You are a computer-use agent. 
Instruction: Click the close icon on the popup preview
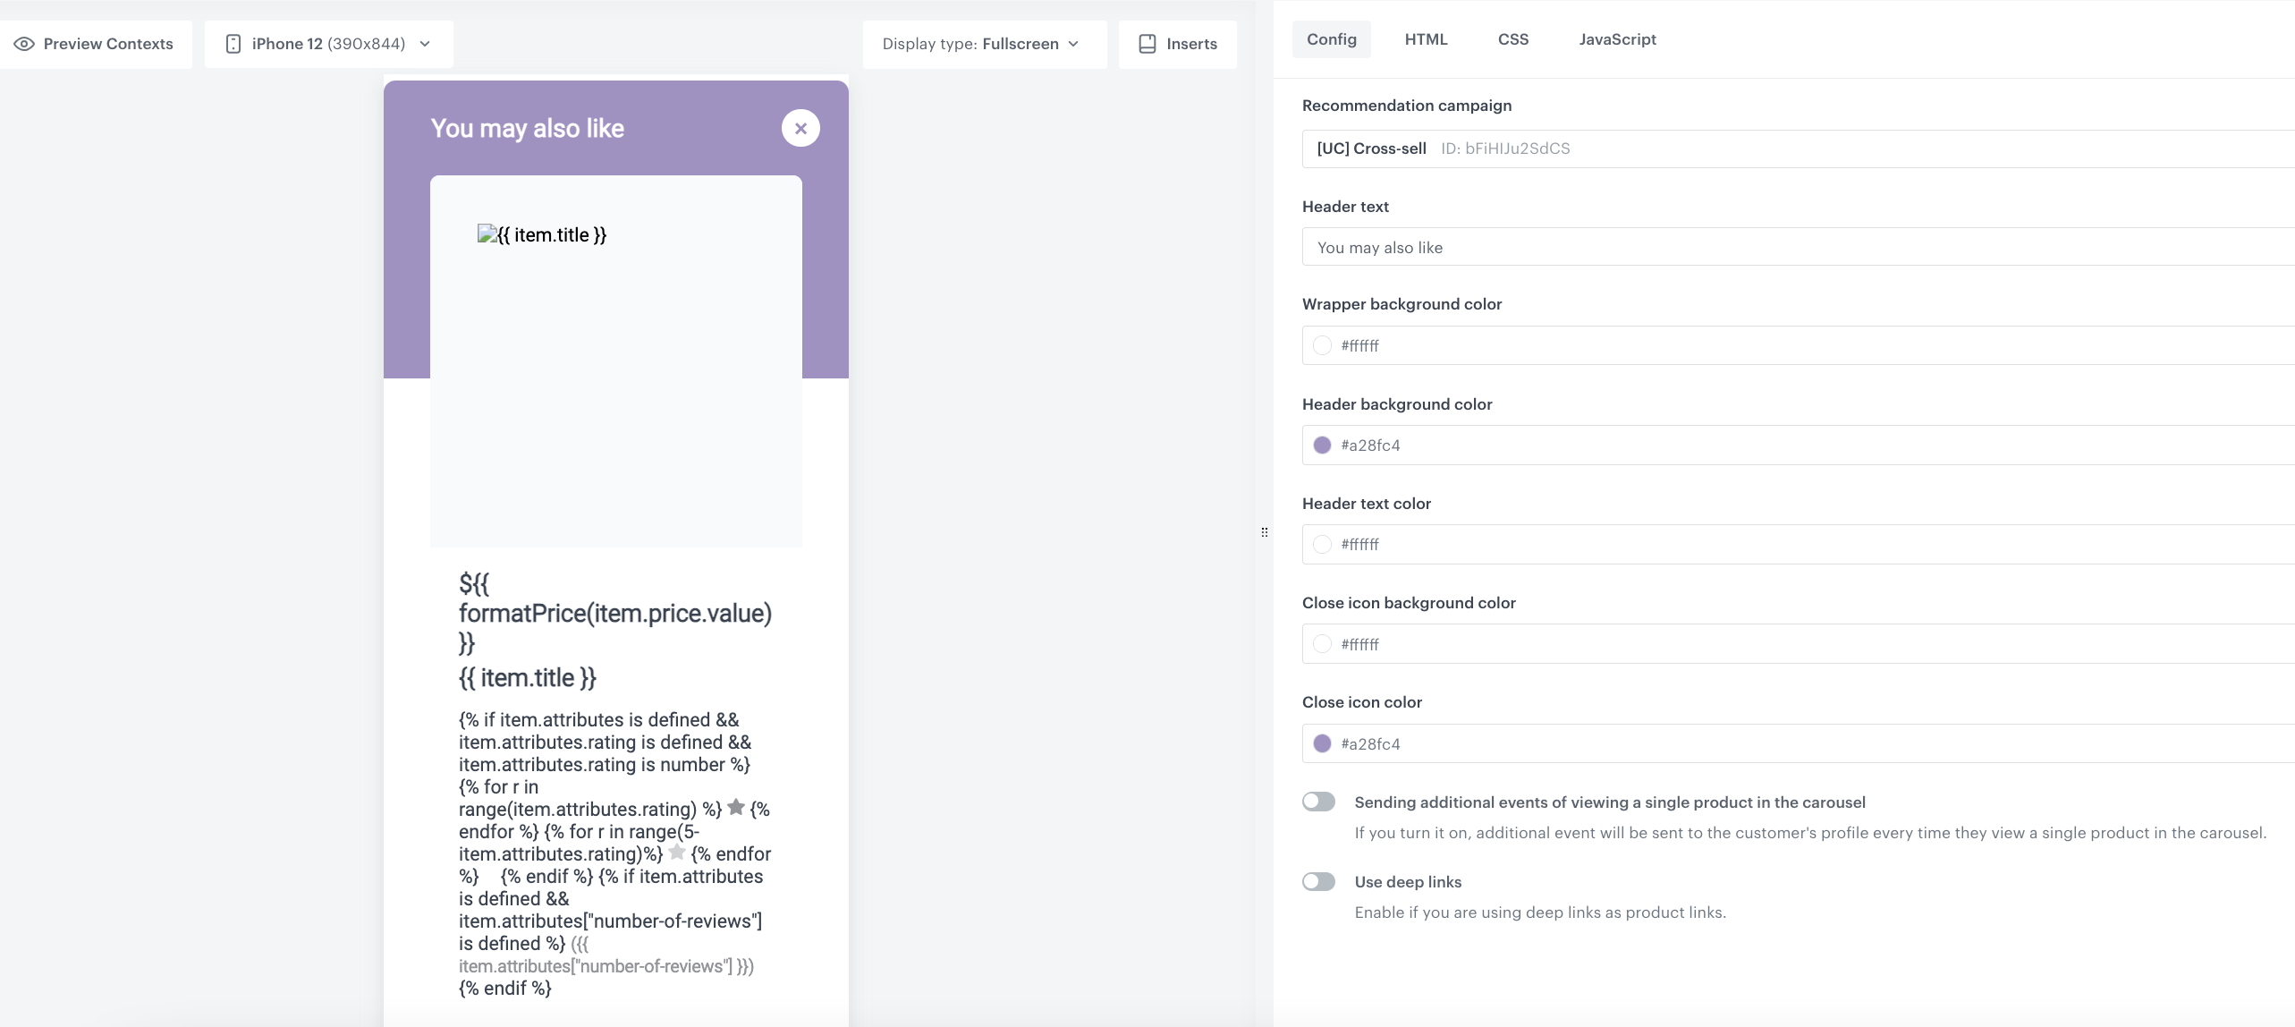pos(800,127)
